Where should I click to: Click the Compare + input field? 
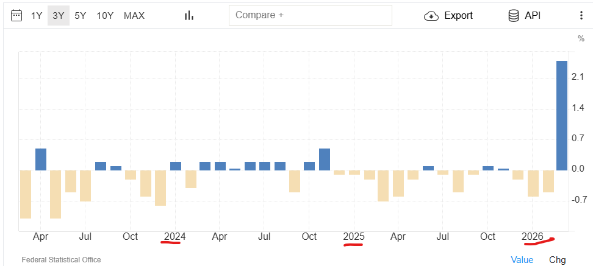[x=310, y=15]
